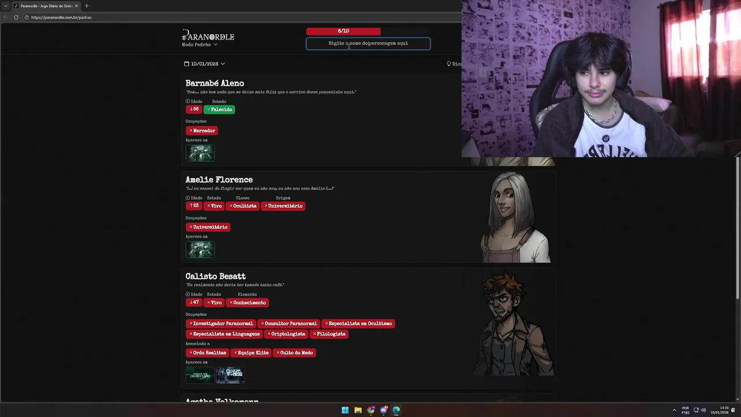Click the Especialista em Linguagens tag
This screenshot has width=741, height=417.
click(x=224, y=334)
